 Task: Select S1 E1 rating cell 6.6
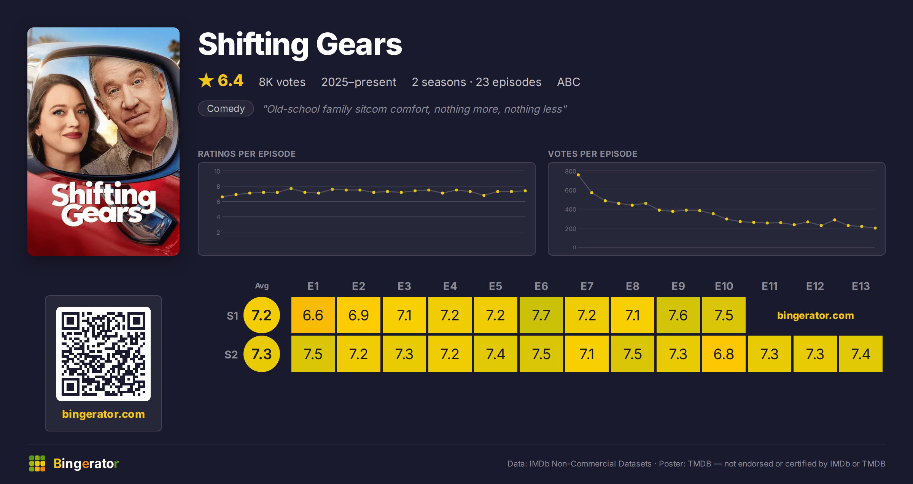(313, 315)
